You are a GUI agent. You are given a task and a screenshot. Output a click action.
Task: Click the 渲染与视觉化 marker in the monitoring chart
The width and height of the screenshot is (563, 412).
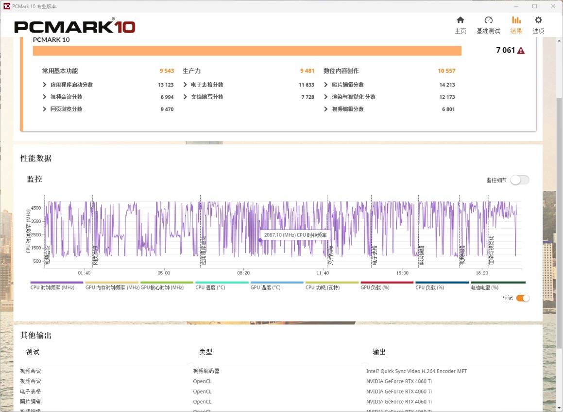click(492, 250)
